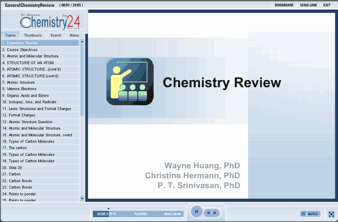The image size is (338, 222).
Task: Switch to the Thumbnails tab
Action: click(x=33, y=35)
